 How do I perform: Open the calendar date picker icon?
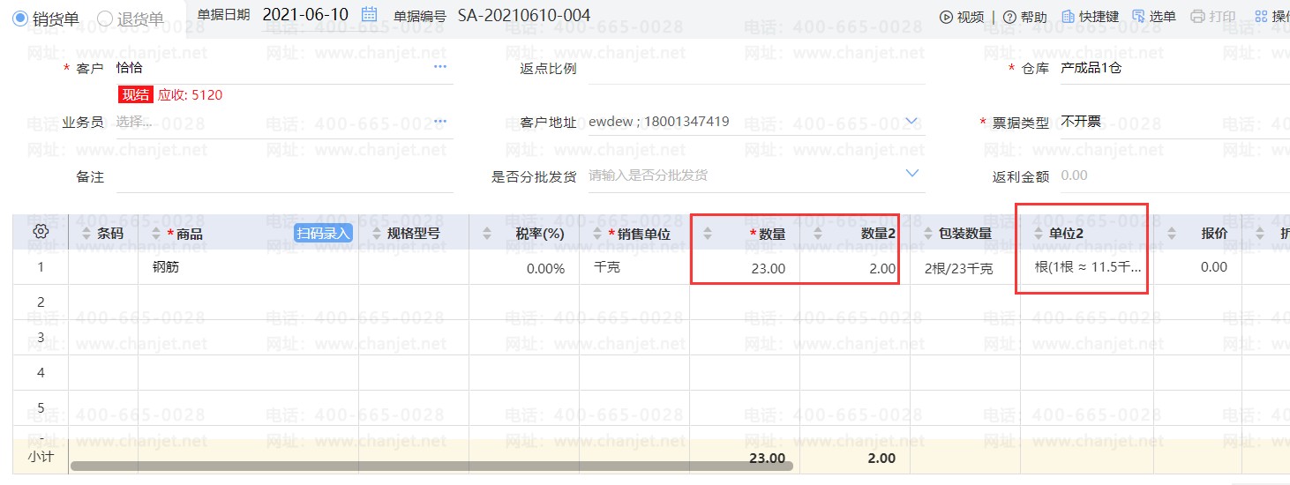[x=370, y=14]
